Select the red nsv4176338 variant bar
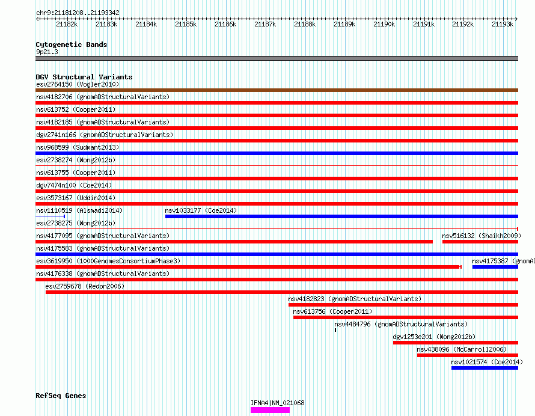This screenshot has height=416, width=535. (x=277, y=280)
